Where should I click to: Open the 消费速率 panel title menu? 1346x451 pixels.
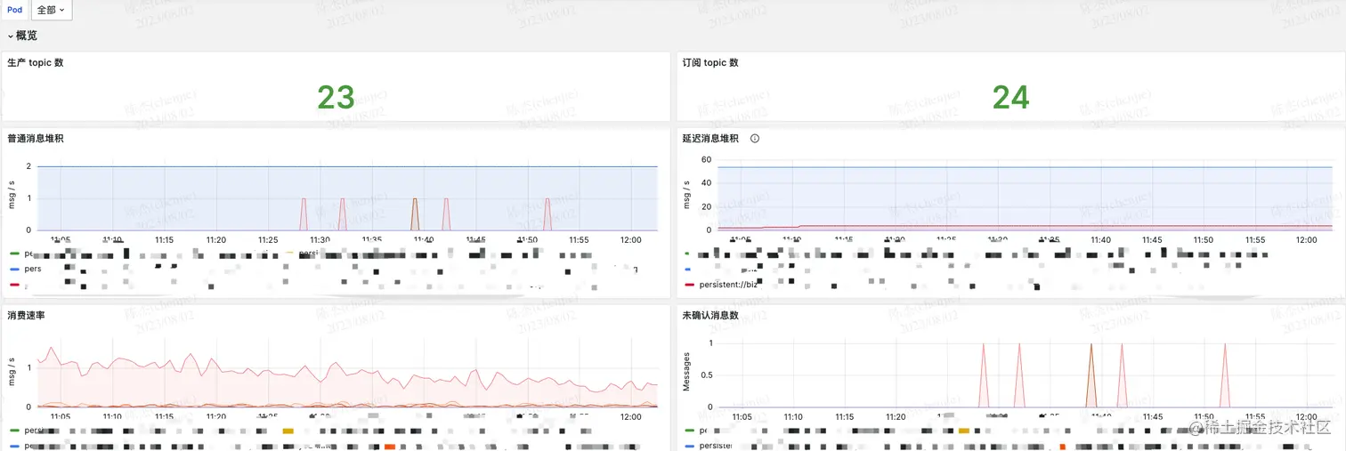pos(26,315)
